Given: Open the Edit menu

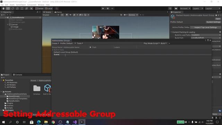Looking at the screenshot, I should [7, 5].
